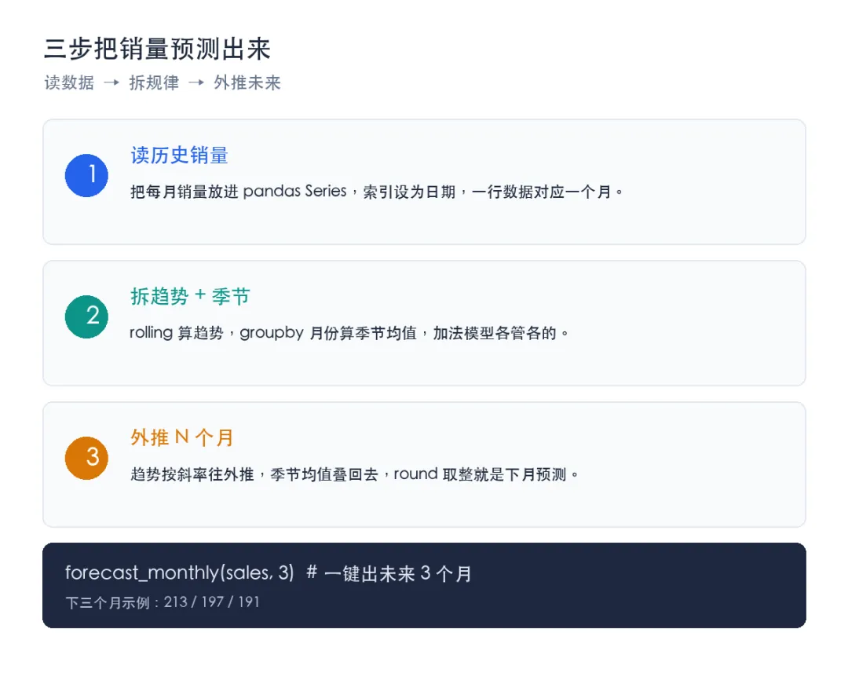This screenshot has height=684, width=848.
Task: Click the # 一键出未来 3 个月 comment
Action: coord(389,573)
